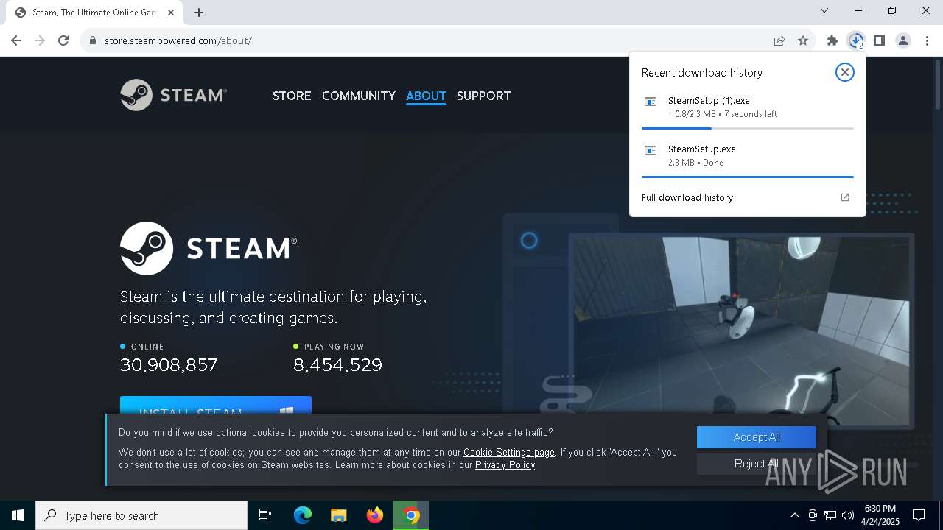Close the Steam browser tab
This screenshot has width=943, height=530.
170,13
